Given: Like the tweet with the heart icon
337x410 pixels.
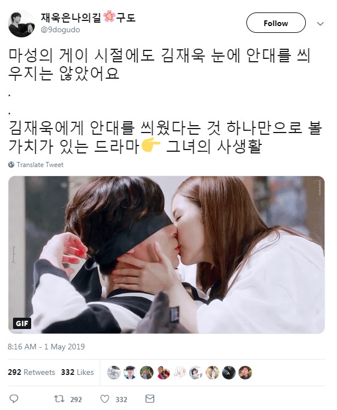Looking at the screenshot, I should (105, 399).
